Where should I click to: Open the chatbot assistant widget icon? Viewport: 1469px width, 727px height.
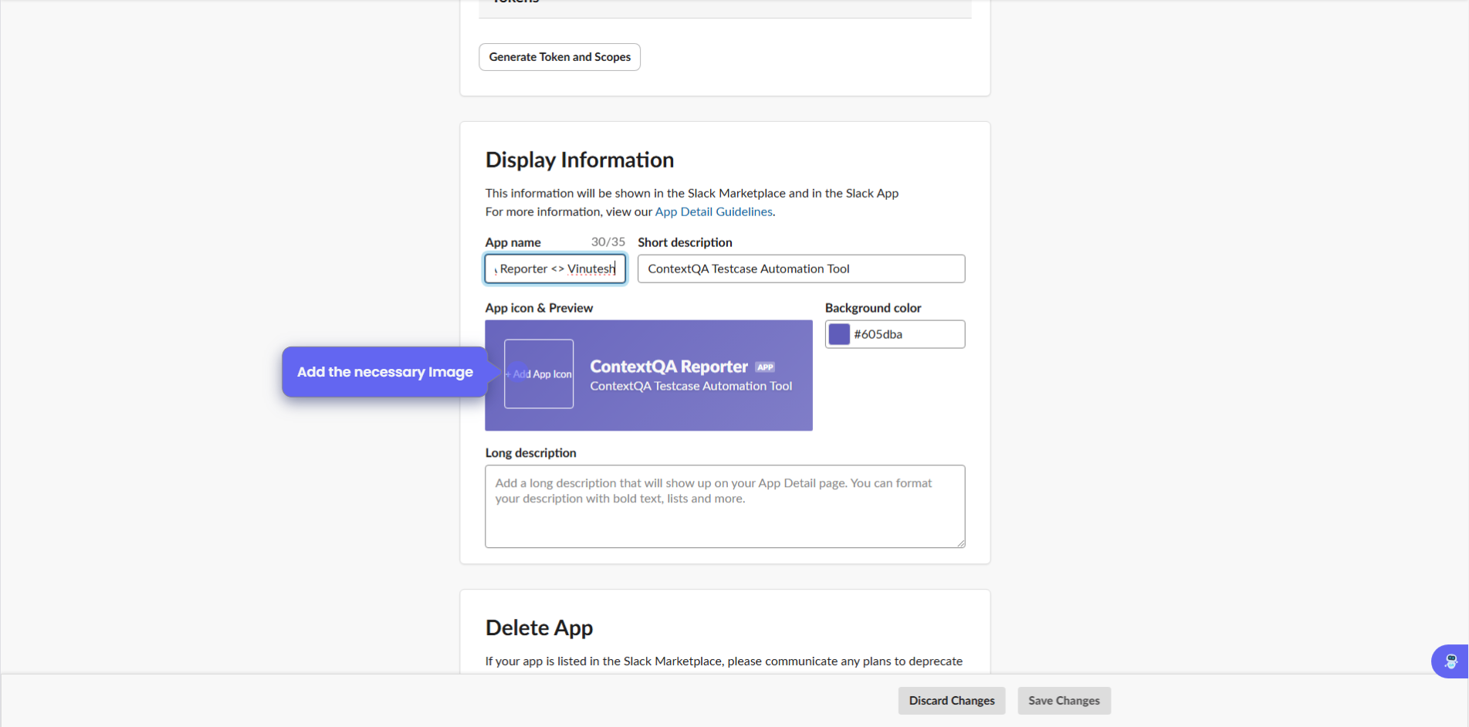coord(1450,661)
